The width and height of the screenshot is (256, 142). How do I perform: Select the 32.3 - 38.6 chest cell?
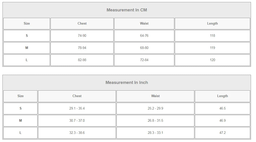tap(77, 133)
